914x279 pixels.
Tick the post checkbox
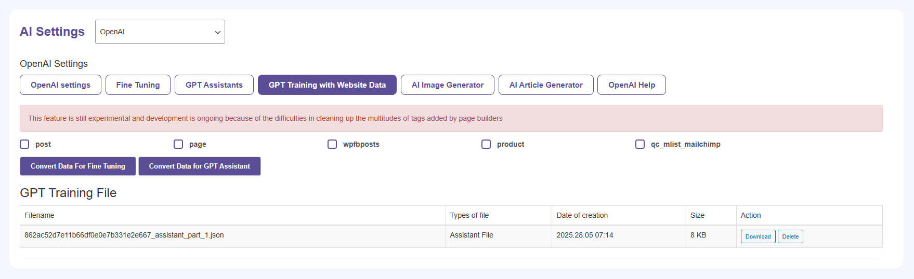coord(24,144)
